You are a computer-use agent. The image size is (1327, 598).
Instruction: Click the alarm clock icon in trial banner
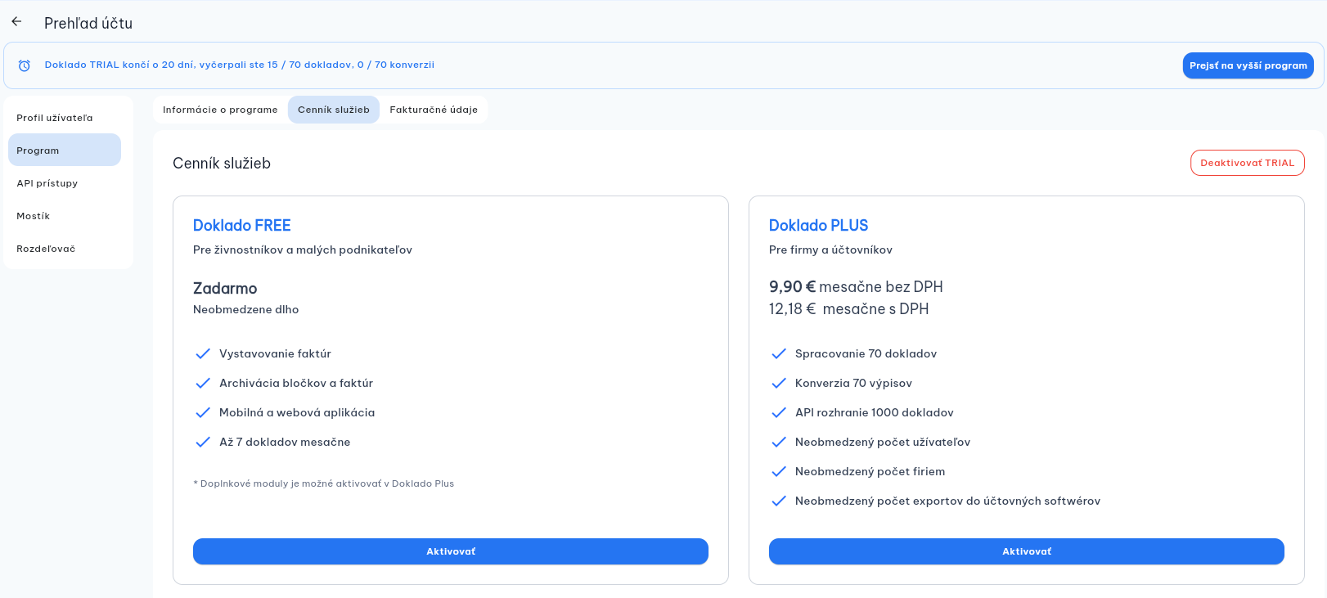point(25,65)
